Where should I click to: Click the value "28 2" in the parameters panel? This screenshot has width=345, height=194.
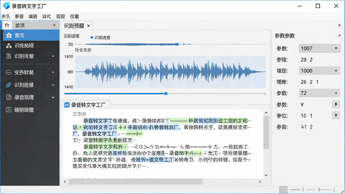click(x=307, y=60)
